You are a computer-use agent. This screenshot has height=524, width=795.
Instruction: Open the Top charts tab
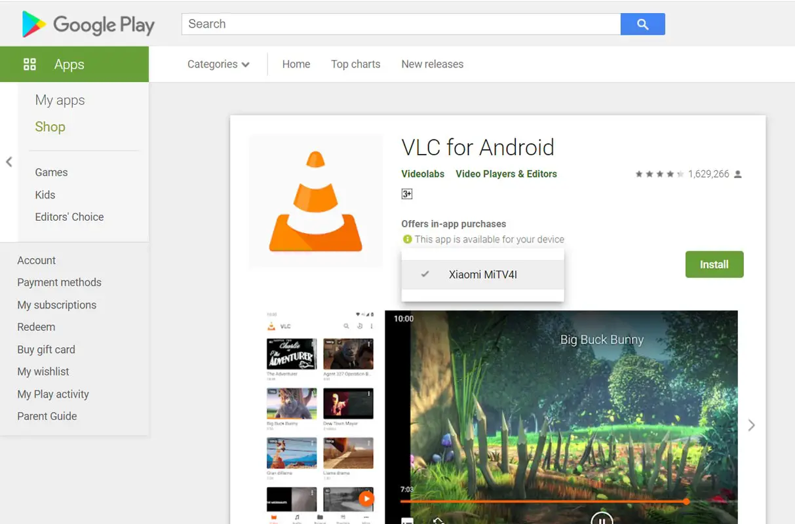pyautogui.click(x=355, y=64)
